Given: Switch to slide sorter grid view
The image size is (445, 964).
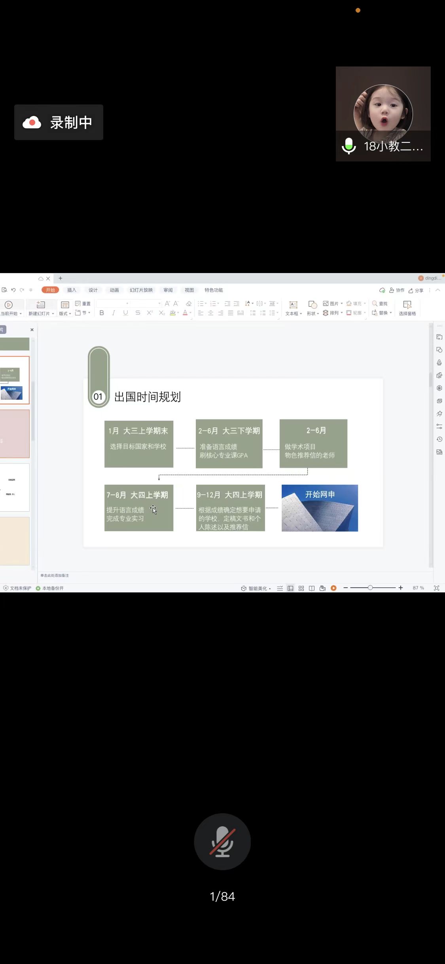Looking at the screenshot, I should coord(301,588).
